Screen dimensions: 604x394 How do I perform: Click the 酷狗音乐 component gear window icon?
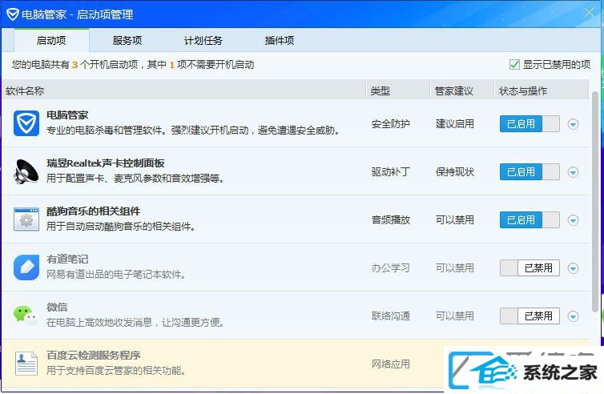[26, 219]
